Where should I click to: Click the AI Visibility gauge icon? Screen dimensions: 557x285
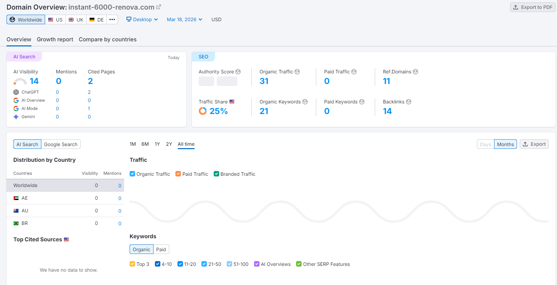(x=20, y=81)
